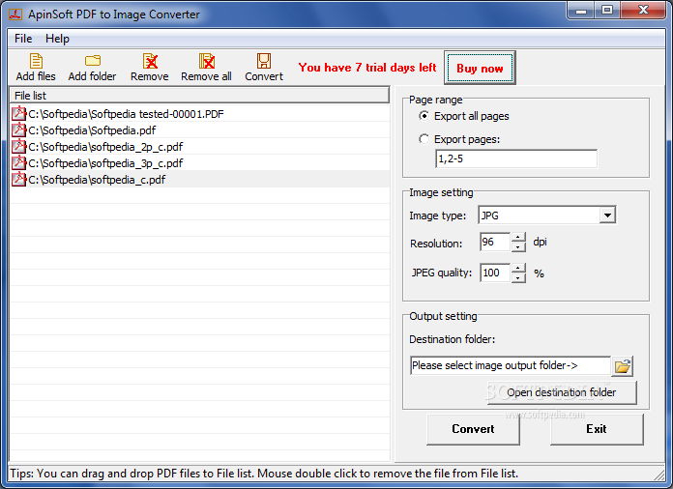
Task: Maximize the ApinSoft converter window
Action: click(x=607, y=11)
